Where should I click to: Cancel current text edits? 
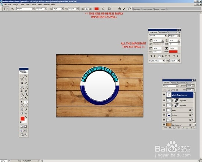coord(120,9)
